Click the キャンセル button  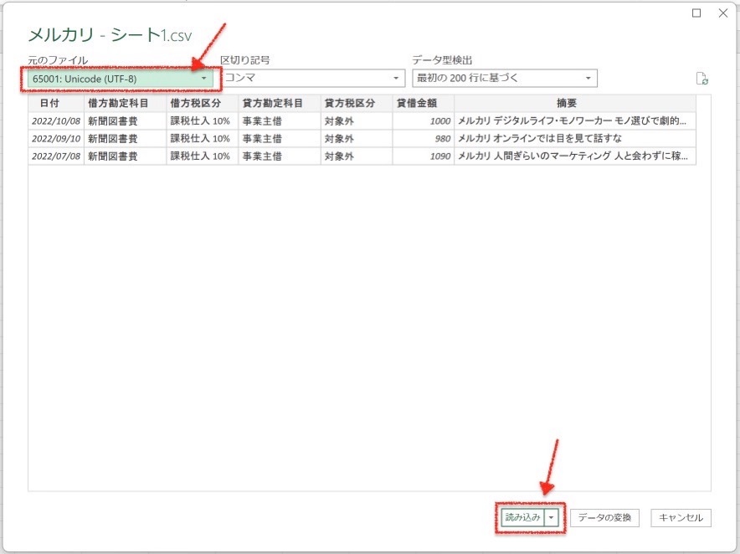pyautogui.click(x=681, y=518)
